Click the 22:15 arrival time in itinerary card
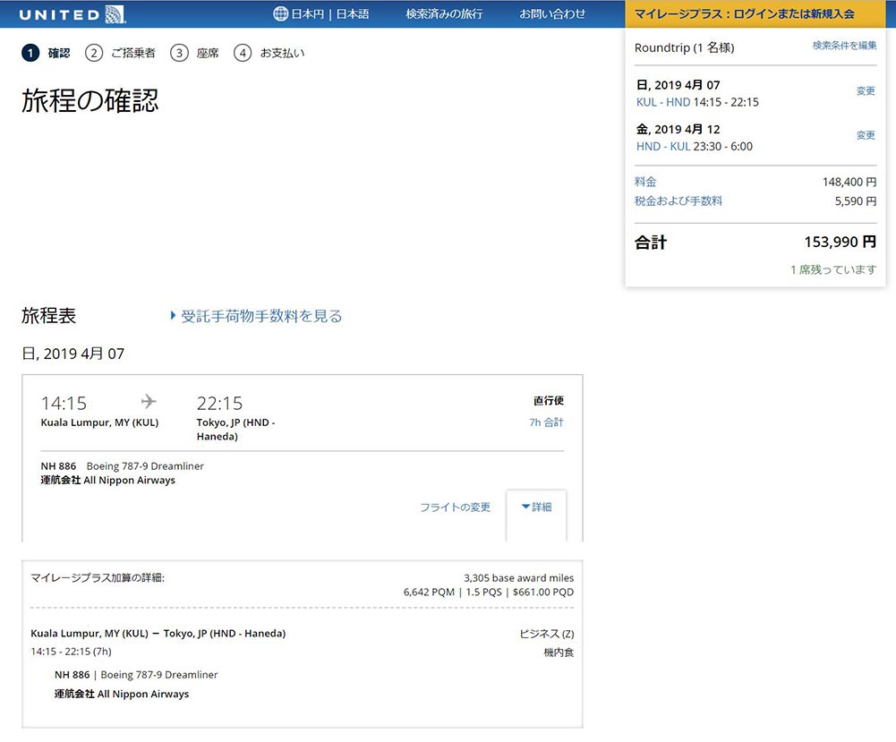This screenshot has height=742, width=896. (219, 404)
